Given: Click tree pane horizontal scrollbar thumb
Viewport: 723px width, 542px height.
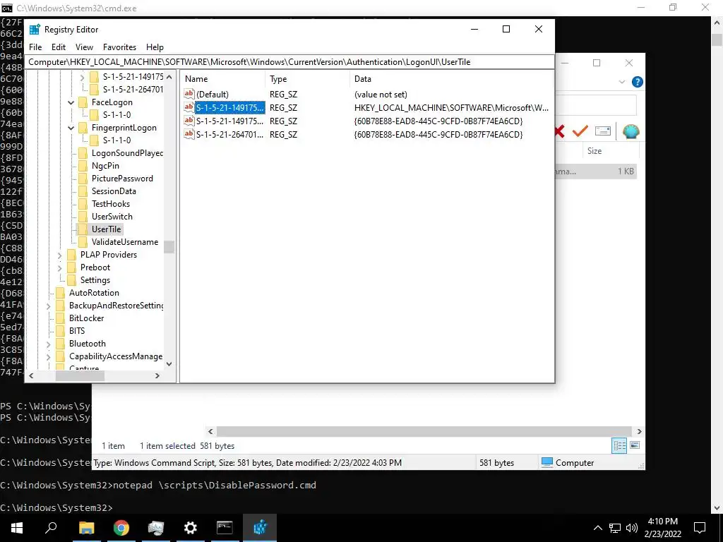Looking at the screenshot, I should [x=80, y=376].
